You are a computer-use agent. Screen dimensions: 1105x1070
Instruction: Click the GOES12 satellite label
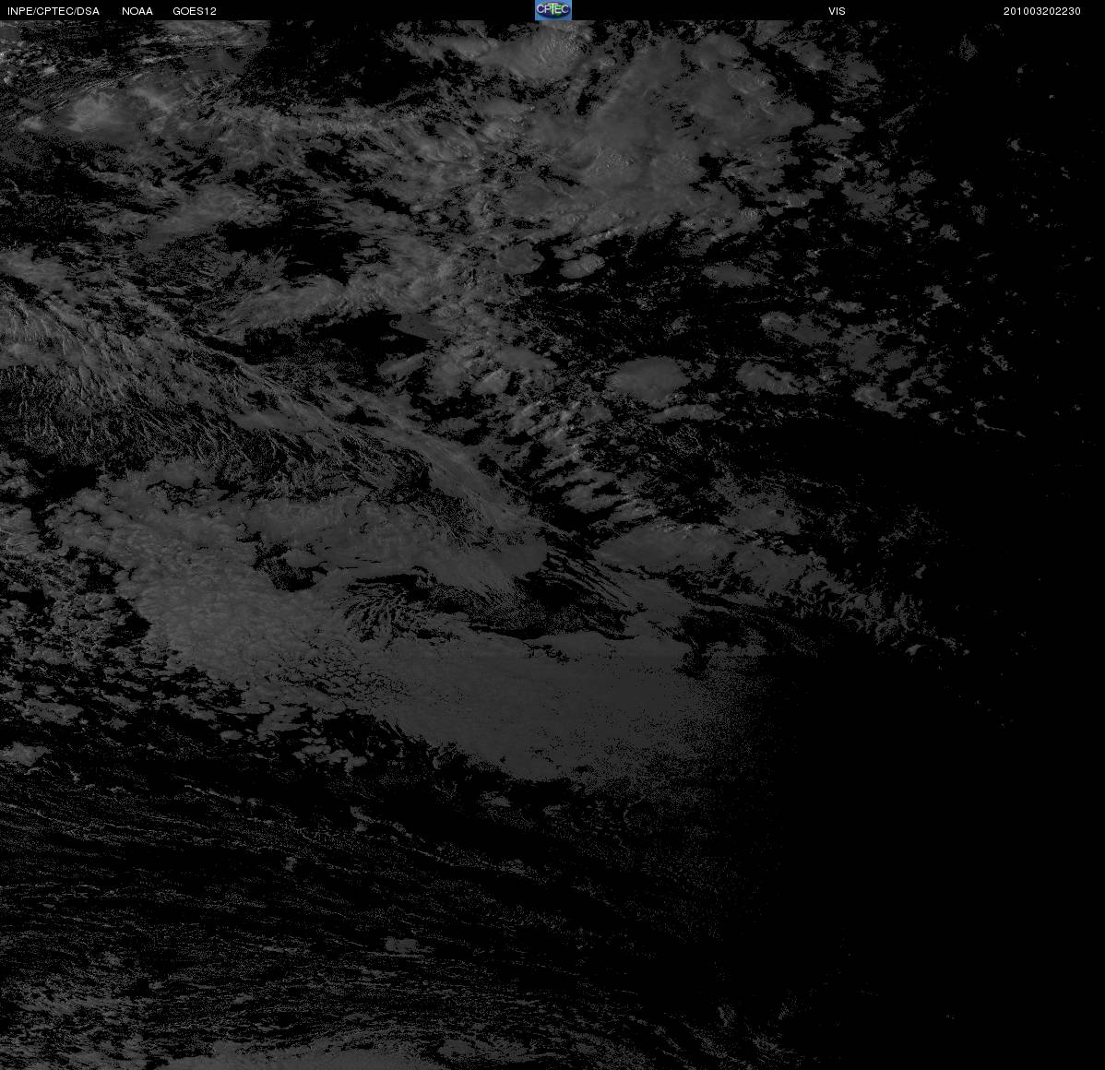[x=195, y=11]
